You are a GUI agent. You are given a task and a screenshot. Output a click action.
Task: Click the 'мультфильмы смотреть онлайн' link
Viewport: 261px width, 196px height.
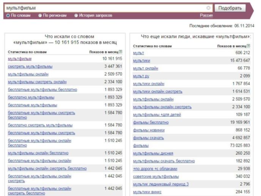point(37,82)
